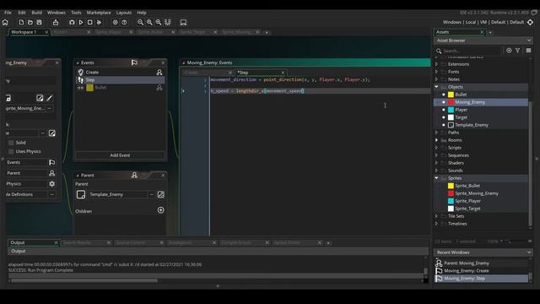This screenshot has height=304, width=540.
Task: Click the add asset plus icon in Asset Browser
Action: [509, 51]
